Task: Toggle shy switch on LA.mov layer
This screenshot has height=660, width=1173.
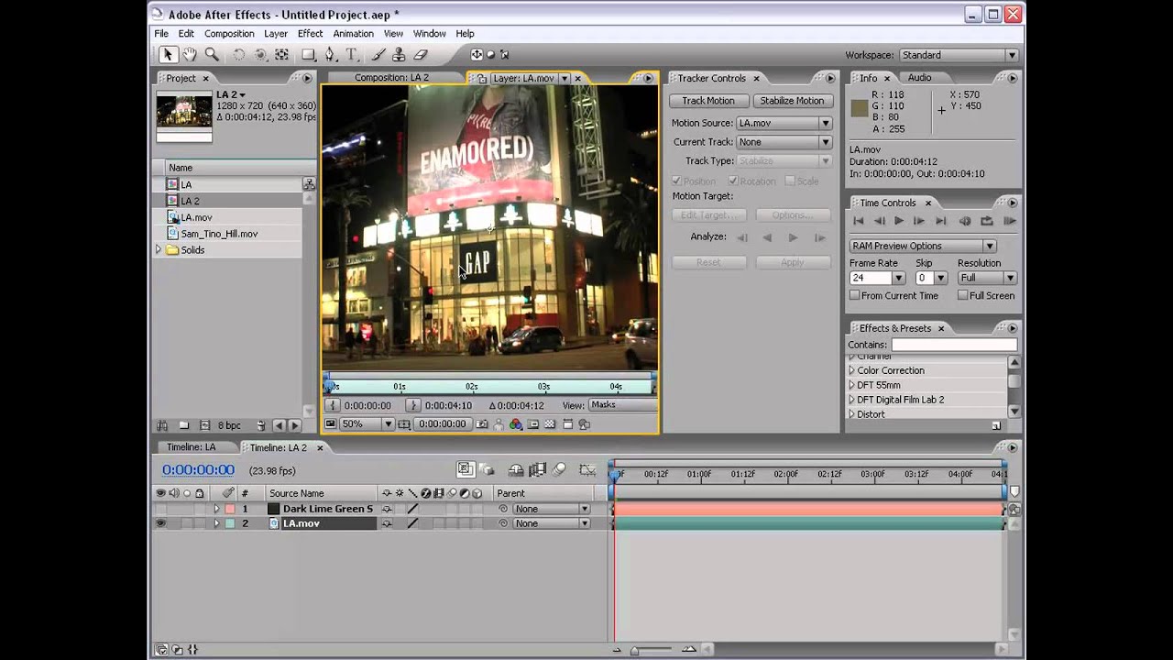Action: coord(387,523)
